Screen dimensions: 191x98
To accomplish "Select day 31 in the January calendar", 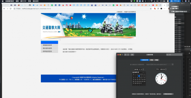I will [x=141, y=83].
